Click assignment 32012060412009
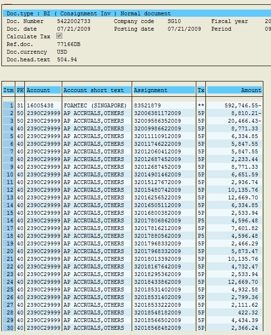This screenshot has width=271, height=335. [158, 151]
